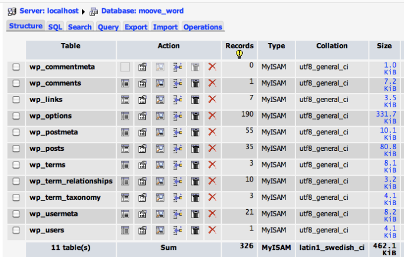Select the wp_posts row checkbox
This screenshot has width=404, height=257.
coord(16,149)
